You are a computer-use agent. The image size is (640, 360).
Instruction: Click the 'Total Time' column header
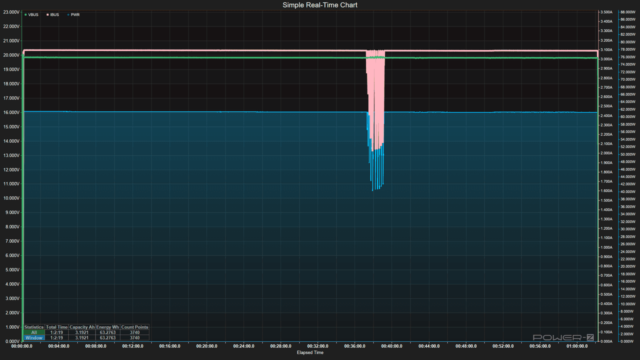point(56,327)
